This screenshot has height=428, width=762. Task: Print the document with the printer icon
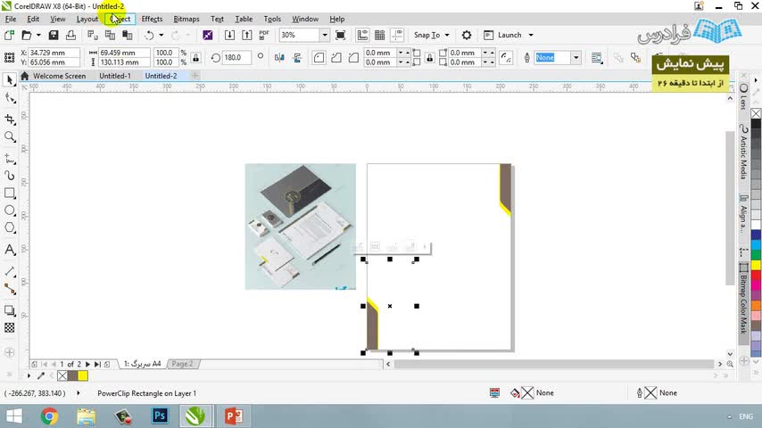[x=71, y=35]
